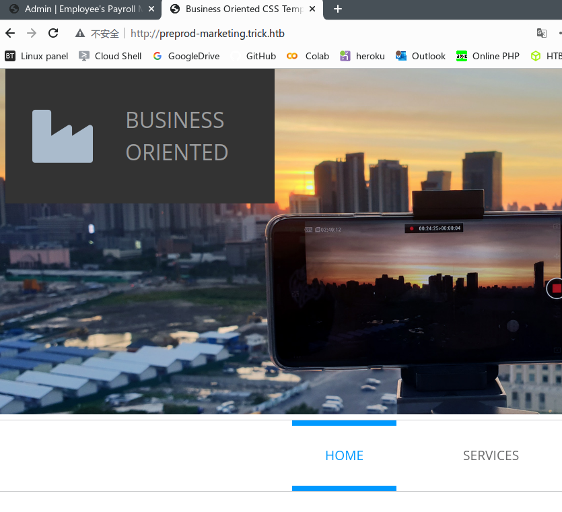Open the Cloud Shell bookmark
Screen dimensions: 562x512
(x=110, y=56)
